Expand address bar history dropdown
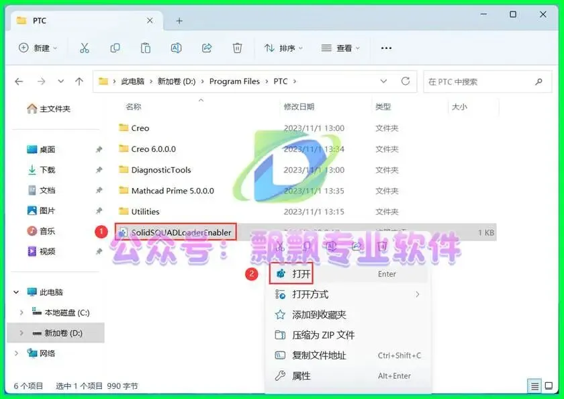Image resolution: width=564 pixels, height=399 pixels. (x=383, y=81)
